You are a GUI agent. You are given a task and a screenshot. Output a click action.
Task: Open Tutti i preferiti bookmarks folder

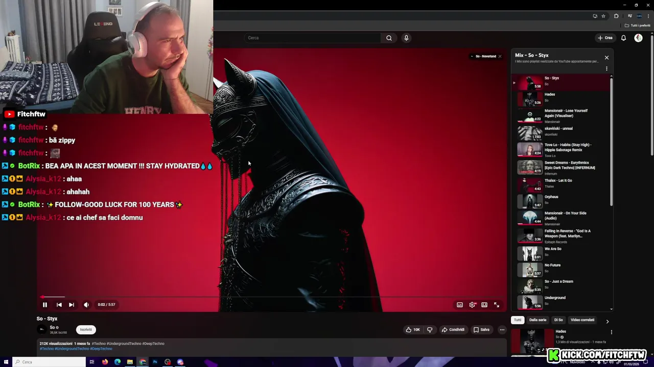(638, 25)
